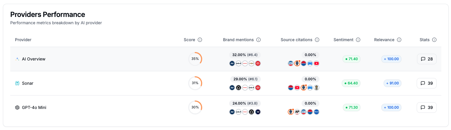Click the AI Overview 35% score ring
The width and height of the screenshot is (451, 130).
click(195, 59)
